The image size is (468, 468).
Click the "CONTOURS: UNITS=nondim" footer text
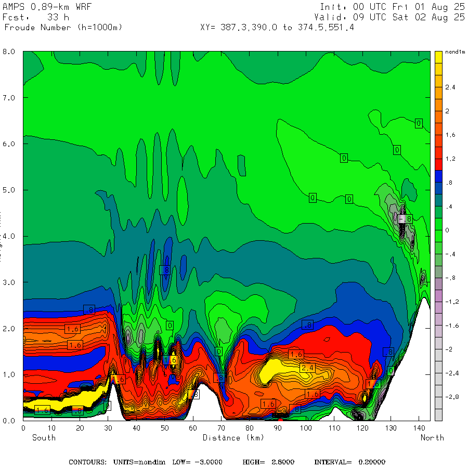point(117,462)
